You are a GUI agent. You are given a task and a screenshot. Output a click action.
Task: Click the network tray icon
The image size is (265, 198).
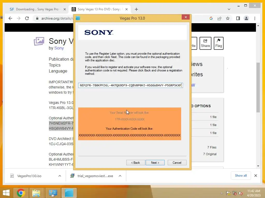point(234,193)
